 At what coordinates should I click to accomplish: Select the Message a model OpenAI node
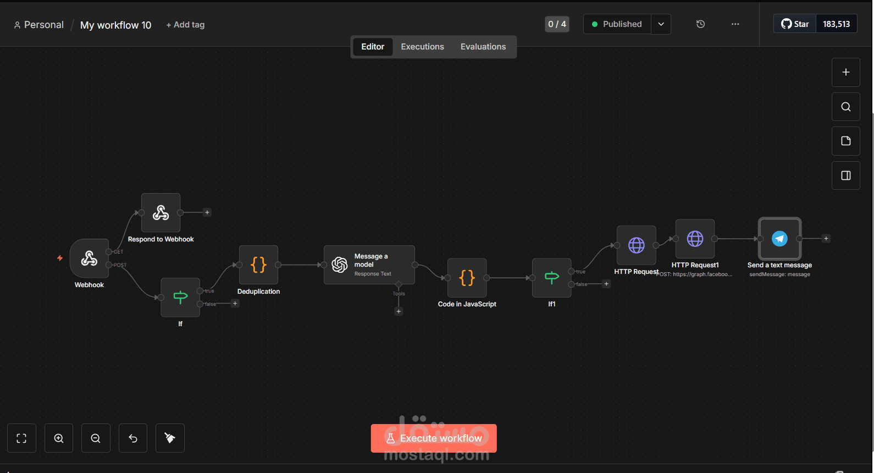coord(369,265)
